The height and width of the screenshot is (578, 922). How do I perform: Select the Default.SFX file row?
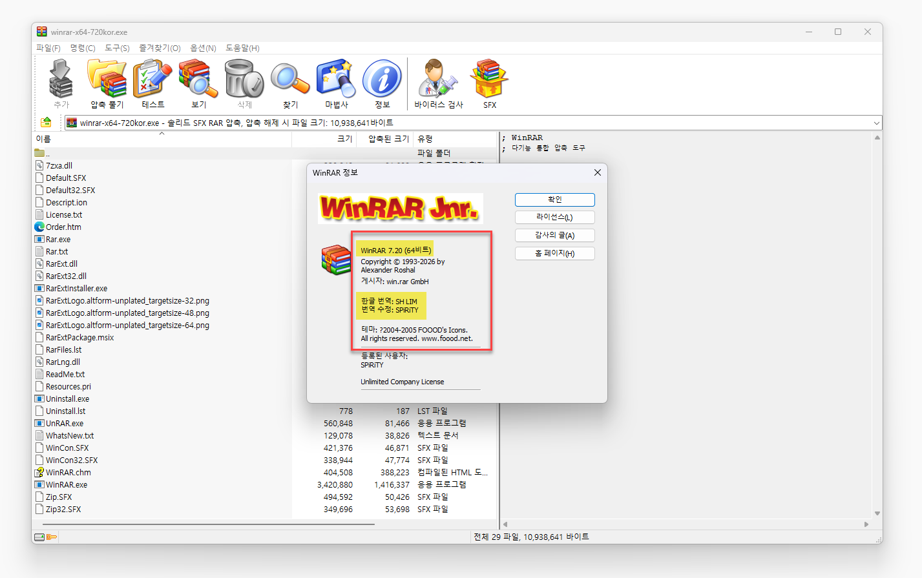click(x=65, y=178)
